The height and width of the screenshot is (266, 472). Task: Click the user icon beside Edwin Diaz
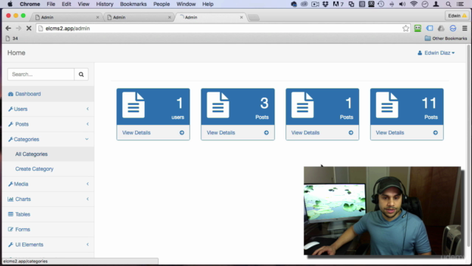(420, 52)
